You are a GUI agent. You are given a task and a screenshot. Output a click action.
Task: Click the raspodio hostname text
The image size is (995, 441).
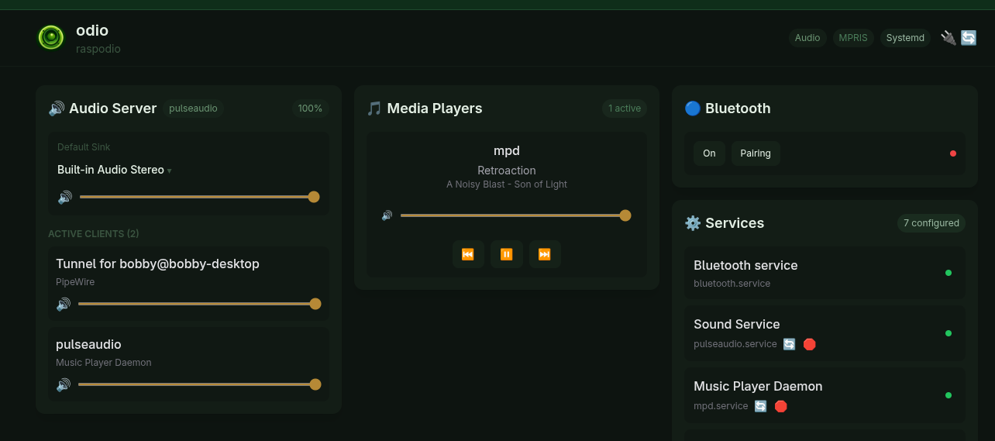[x=98, y=49]
